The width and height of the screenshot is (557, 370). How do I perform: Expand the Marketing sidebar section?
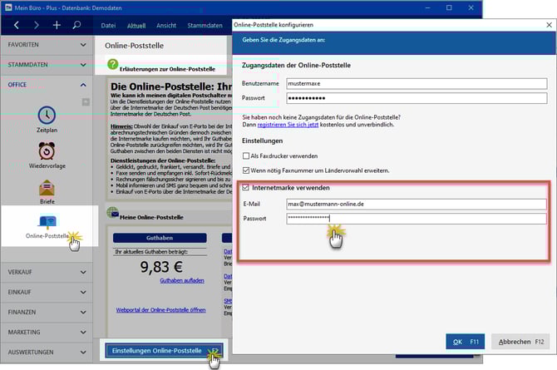(47, 332)
